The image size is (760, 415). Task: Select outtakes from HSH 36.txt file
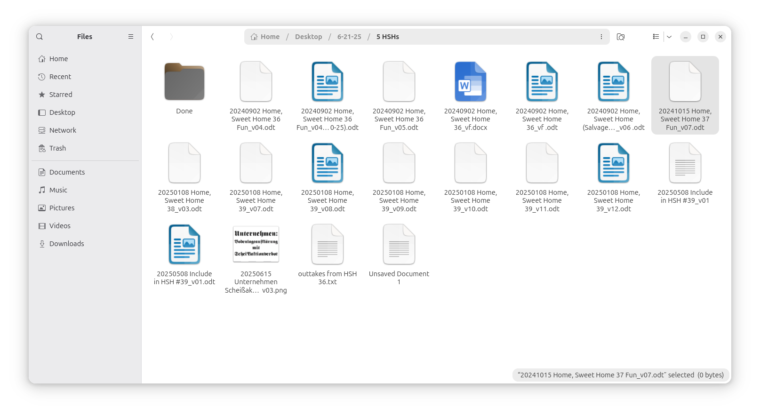(328, 245)
